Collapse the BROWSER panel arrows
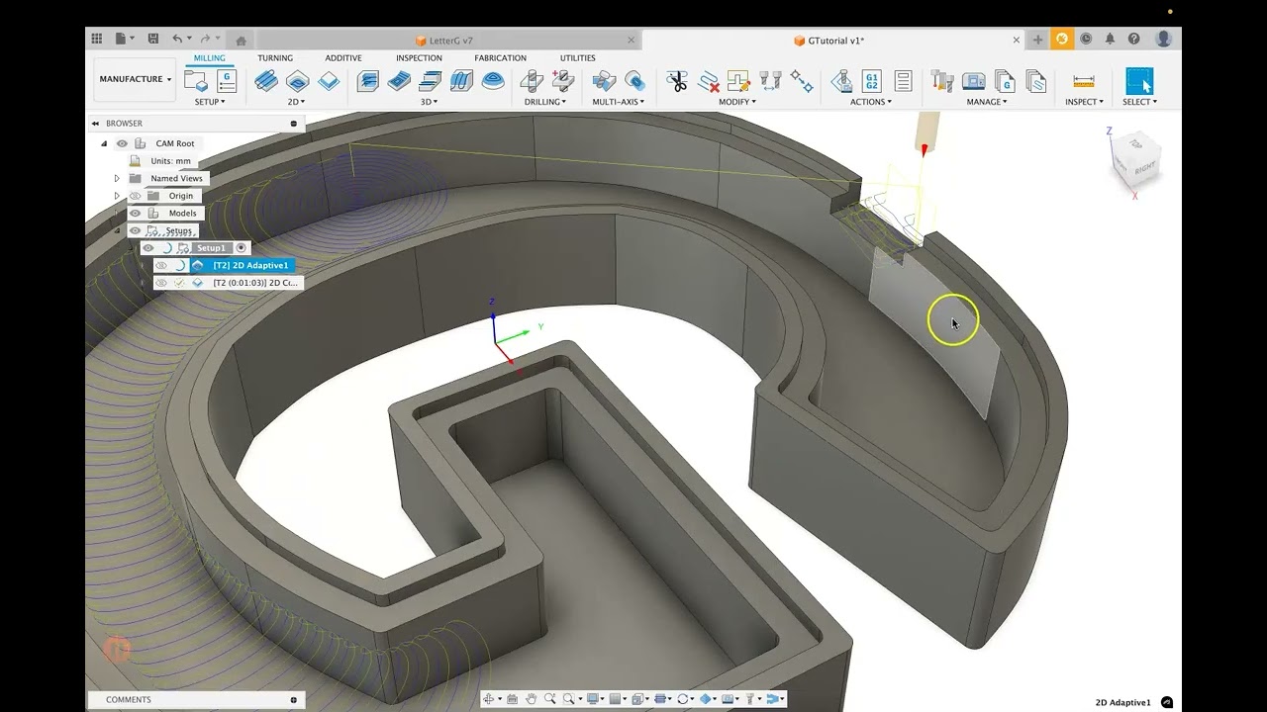This screenshot has width=1267, height=712. pyautogui.click(x=96, y=124)
